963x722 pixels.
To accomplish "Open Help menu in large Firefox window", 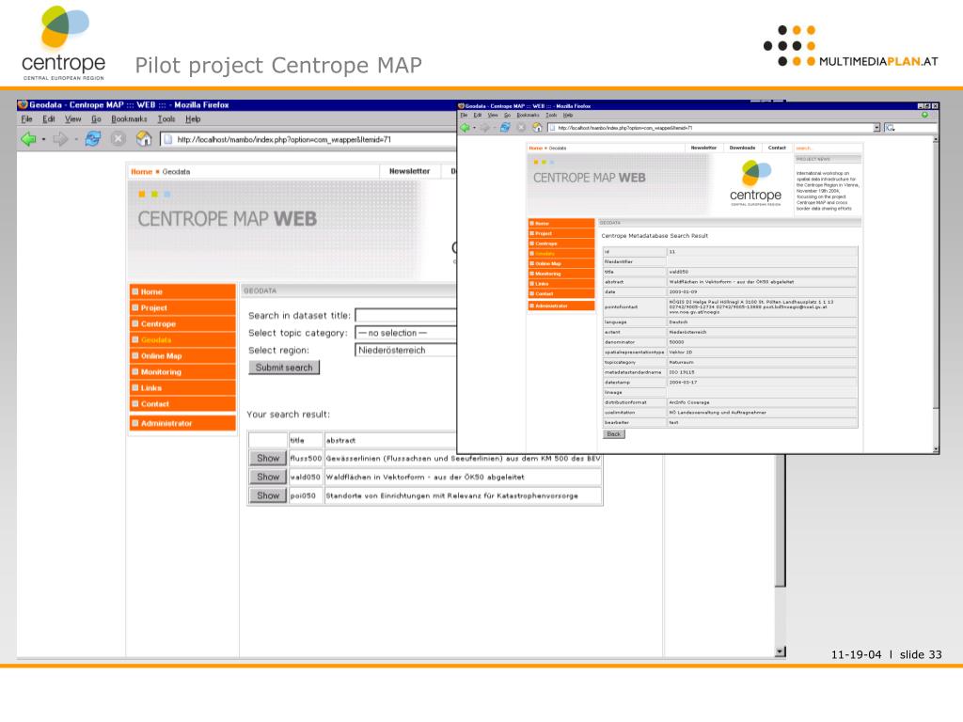I will tap(193, 119).
